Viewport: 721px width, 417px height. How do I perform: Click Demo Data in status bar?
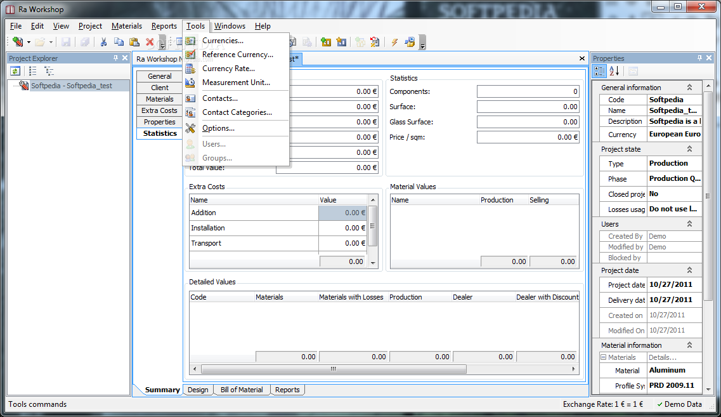(x=679, y=404)
